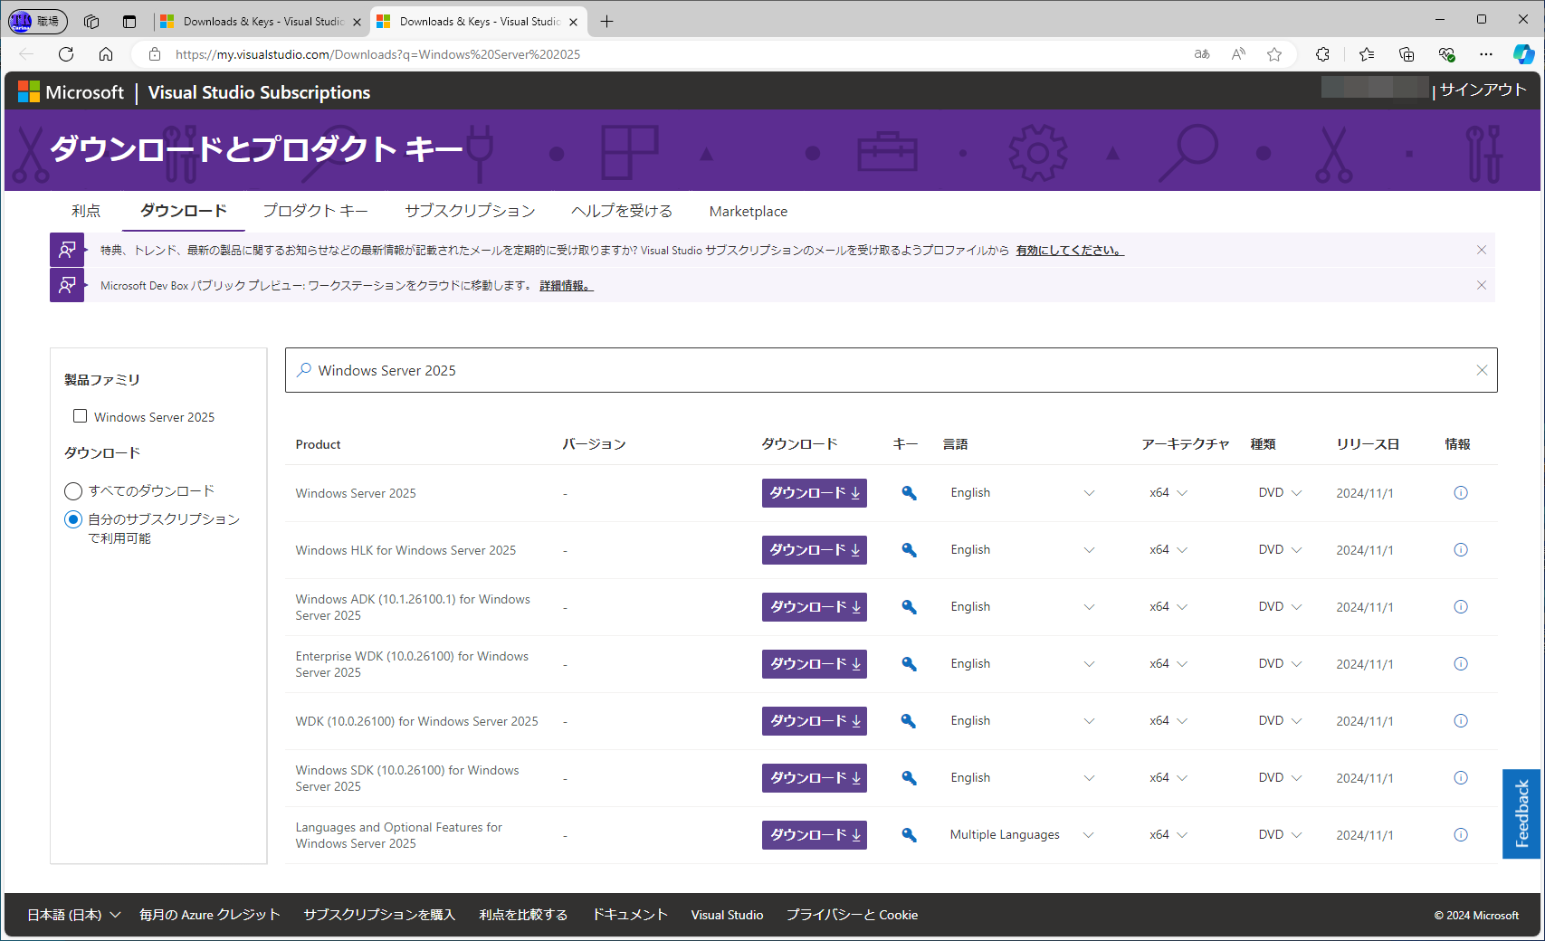Open info icon for Windows HLK row
1545x941 pixels.
point(1460,550)
